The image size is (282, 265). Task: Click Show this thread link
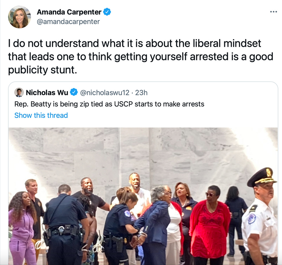coord(41,115)
